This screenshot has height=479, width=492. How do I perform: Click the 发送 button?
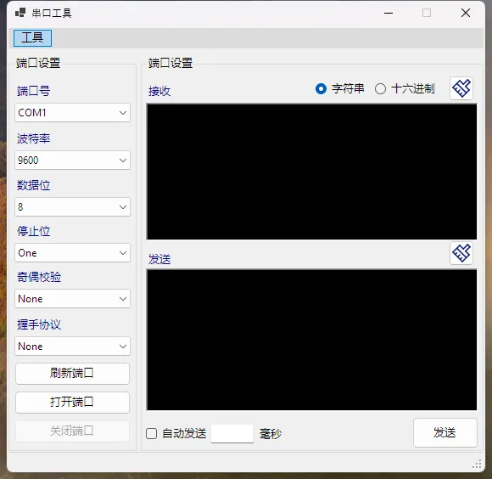point(445,432)
